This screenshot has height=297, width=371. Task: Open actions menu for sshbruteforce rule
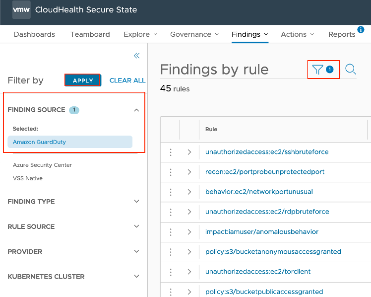click(171, 152)
